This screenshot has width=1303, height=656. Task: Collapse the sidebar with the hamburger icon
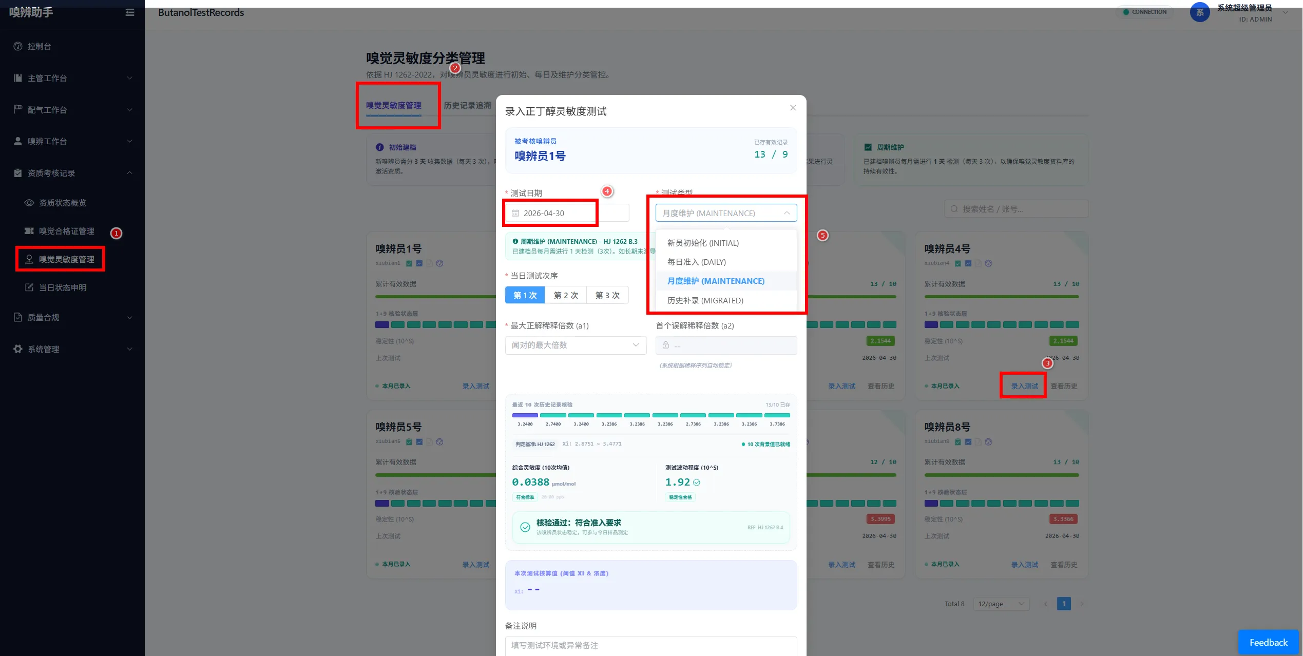click(x=130, y=12)
